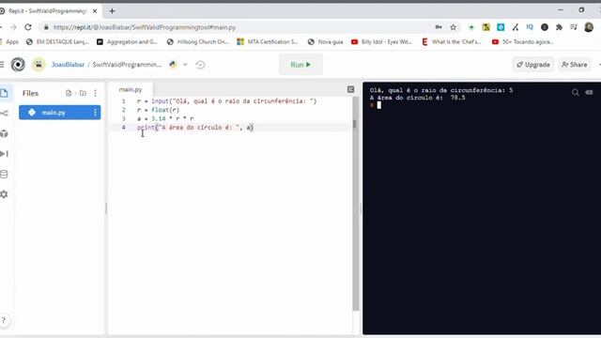Open saved passwords key icon
Image resolution: width=601 pixels, height=338 pixels.
[439, 27]
